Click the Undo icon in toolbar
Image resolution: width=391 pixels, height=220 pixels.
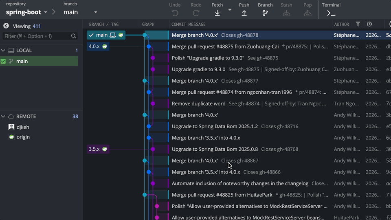pos(175,13)
